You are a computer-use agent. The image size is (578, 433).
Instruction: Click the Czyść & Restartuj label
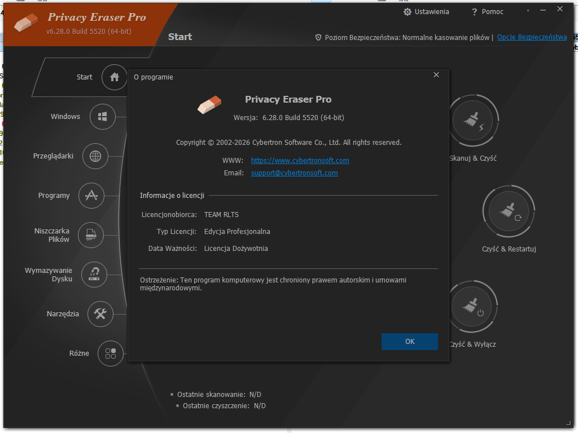[509, 249]
